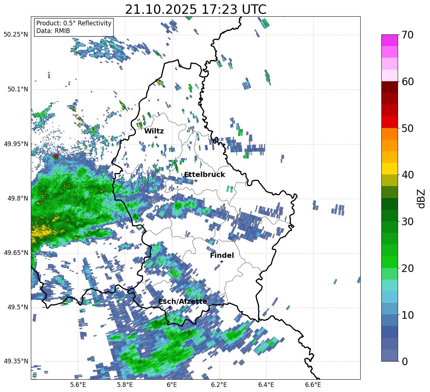Click the 50.25°N latitude label
430x392 pixels.
(x=16, y=35)
